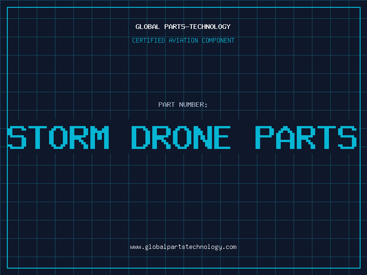The height and width of the screenshot is (275, 367).
Task: Open the www.globalpartstechnology.com link
Action: point(183,247)
